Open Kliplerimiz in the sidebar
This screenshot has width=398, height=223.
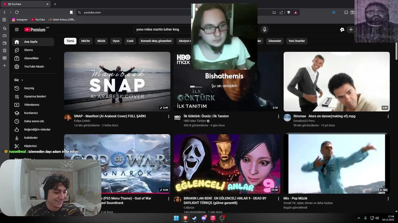click(x=33, y=146)
